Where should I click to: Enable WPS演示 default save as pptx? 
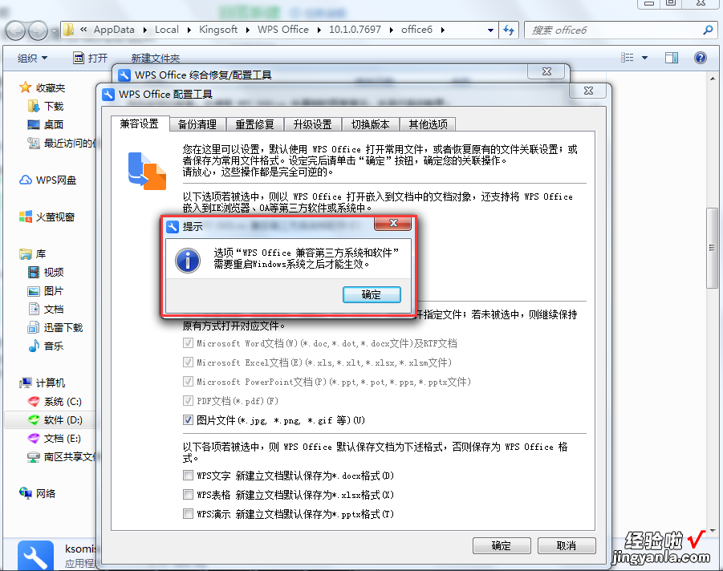[x=188, y=513]
